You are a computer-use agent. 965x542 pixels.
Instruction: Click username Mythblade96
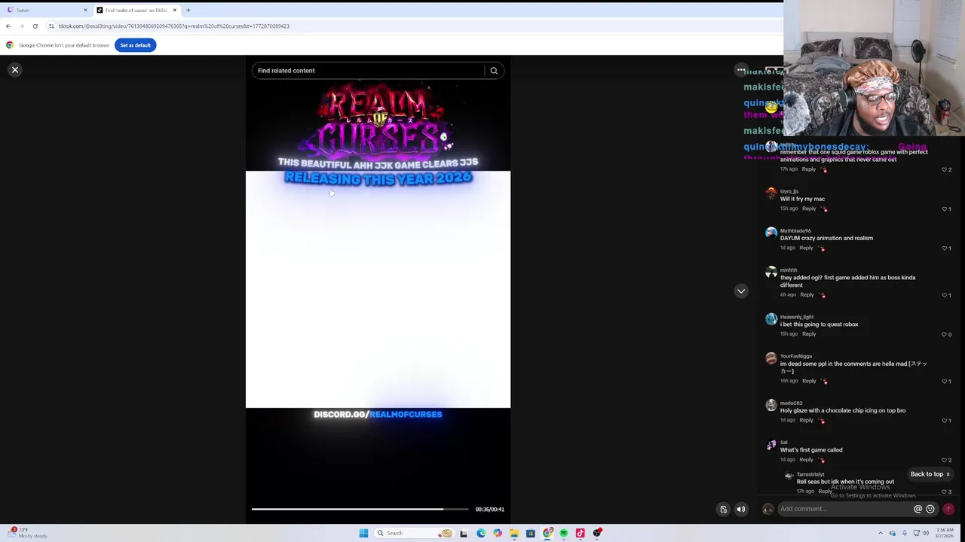pos(795,231)
